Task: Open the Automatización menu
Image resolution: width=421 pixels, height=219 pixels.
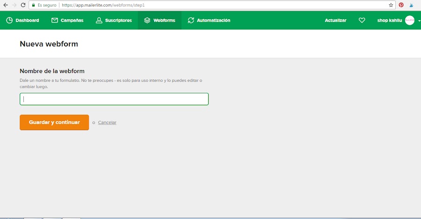Action: [209, 21]
